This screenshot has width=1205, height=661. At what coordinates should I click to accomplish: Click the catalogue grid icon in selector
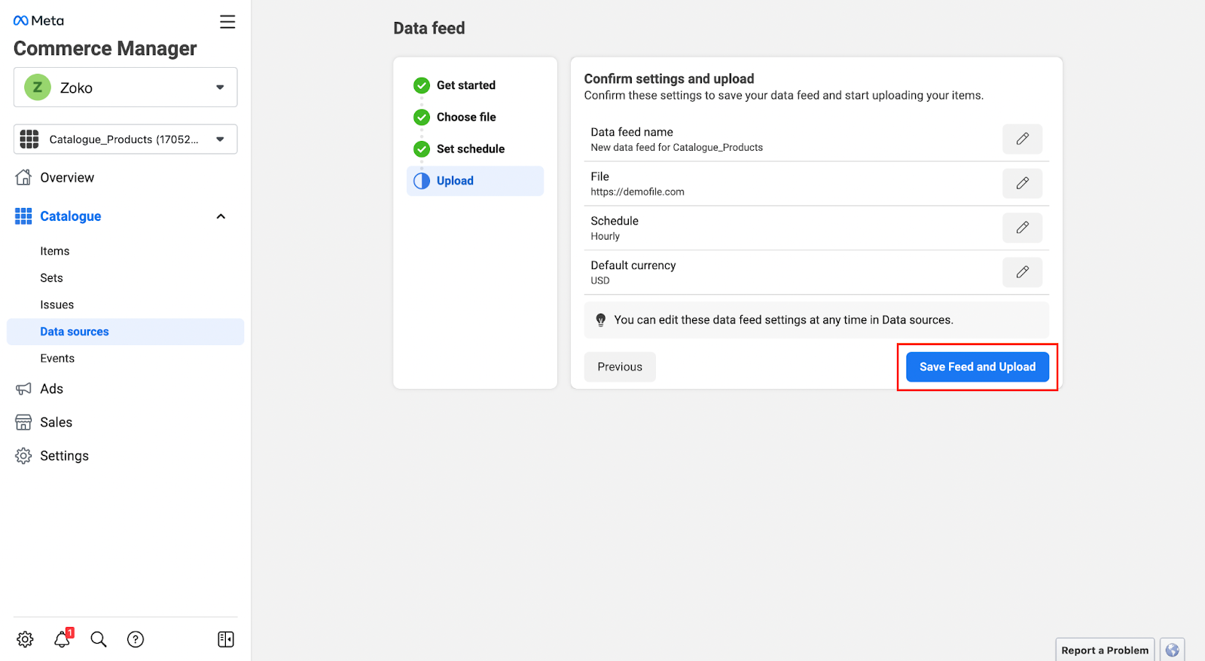pyautogui.click(x=29, y=139)
